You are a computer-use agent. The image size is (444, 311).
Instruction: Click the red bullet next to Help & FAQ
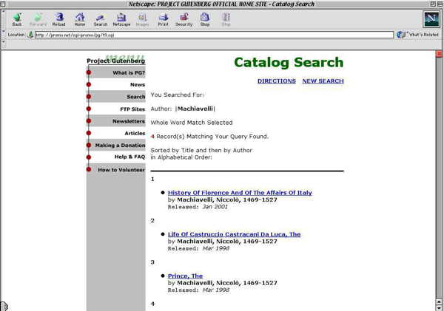(89, 157)
